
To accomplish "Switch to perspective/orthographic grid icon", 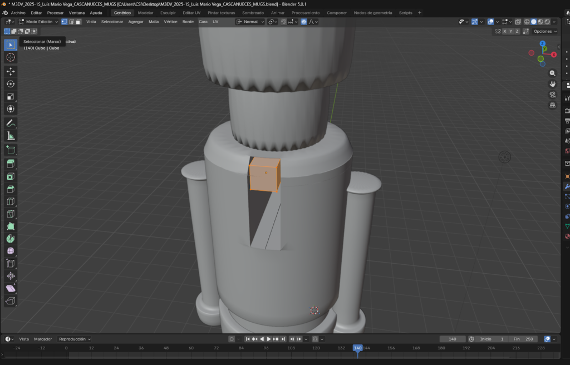I will click(552, 105).
